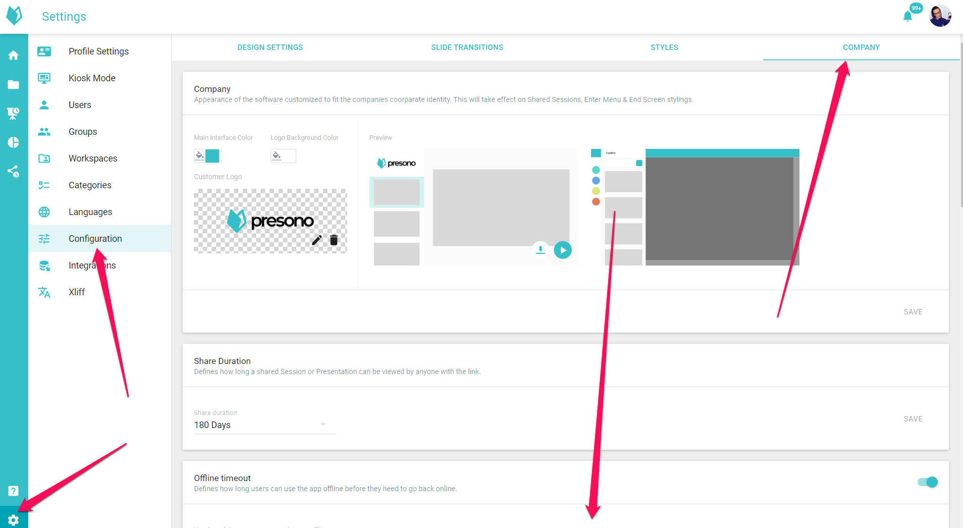This screenshot has width=963, height=528.
Task: Click Save in the Share Duration section
Action: pyautogui.click(x=913, y=419)
